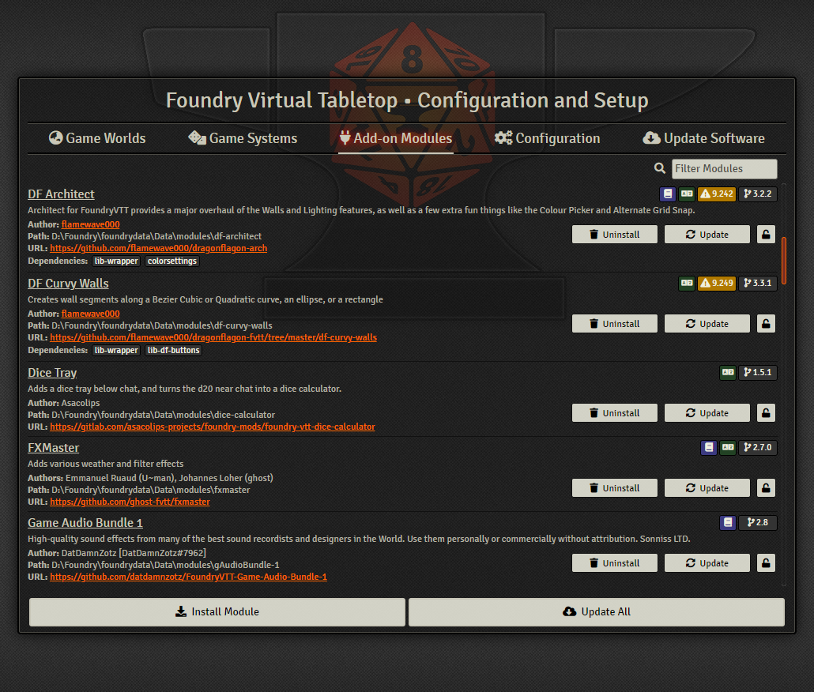Click the colorsettings dependency tag
This screenshot has width=814, height=692.
(171, 261)
